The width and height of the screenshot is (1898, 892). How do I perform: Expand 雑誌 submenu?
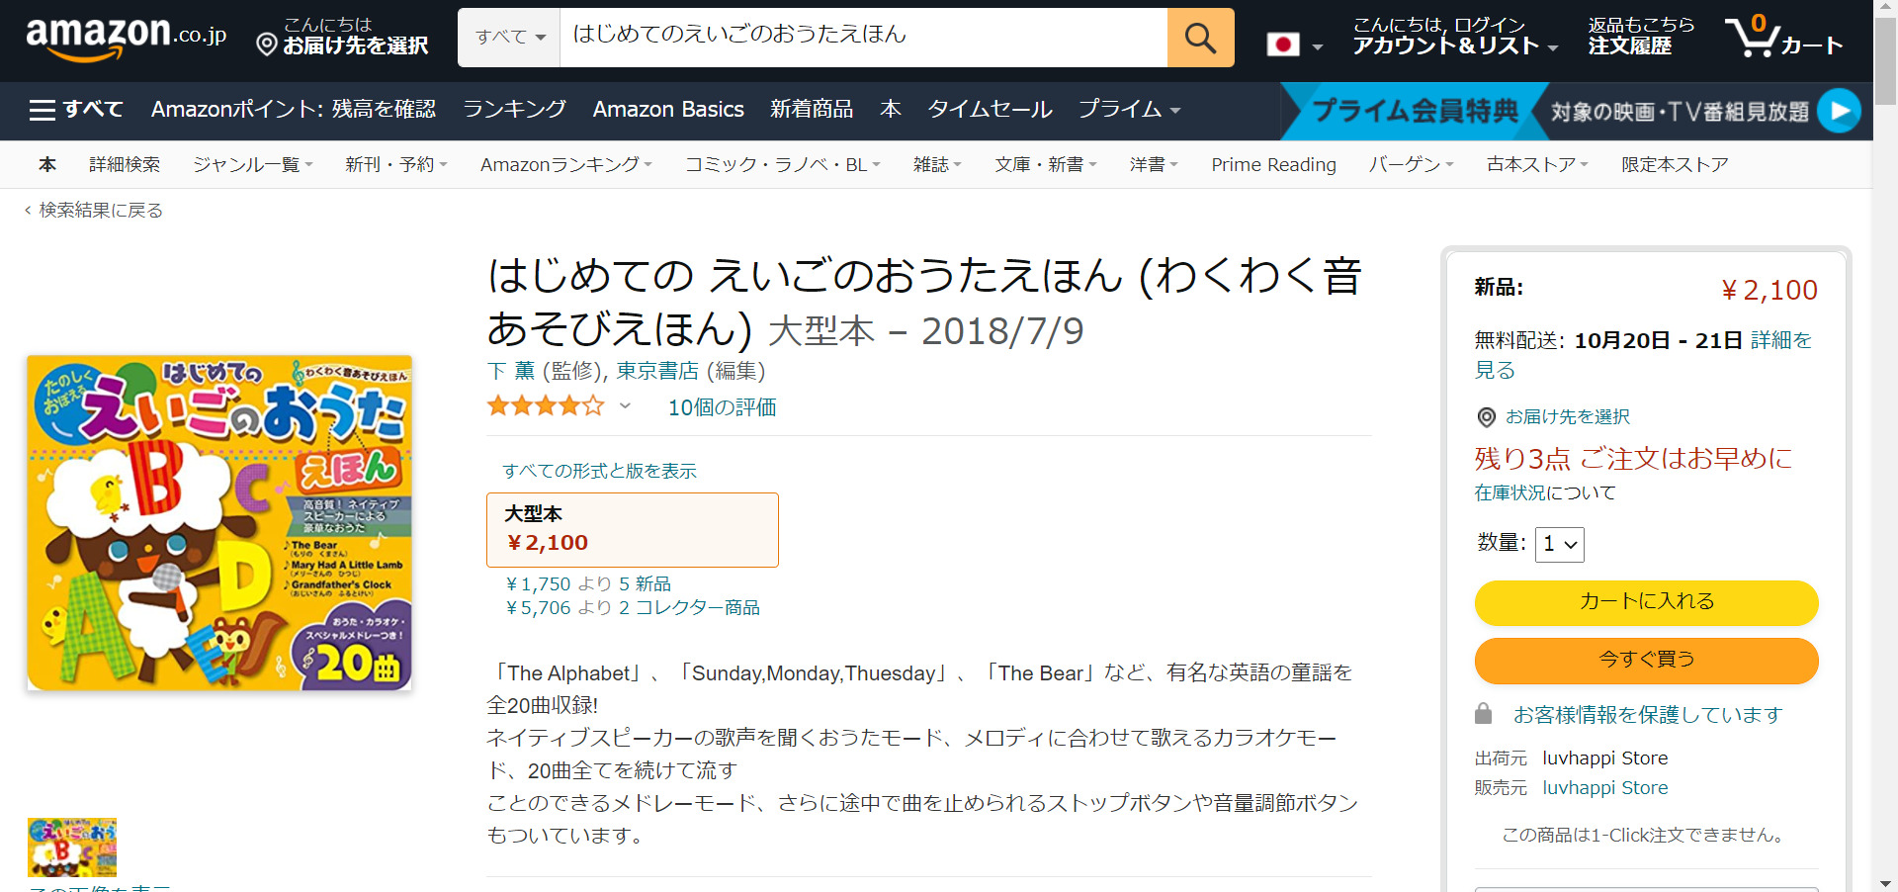(958, 165)
